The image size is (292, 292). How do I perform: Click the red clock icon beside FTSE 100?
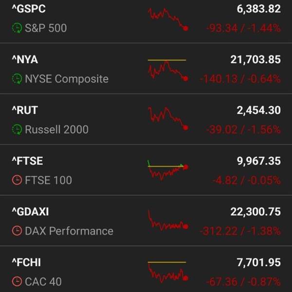[17, 180]
